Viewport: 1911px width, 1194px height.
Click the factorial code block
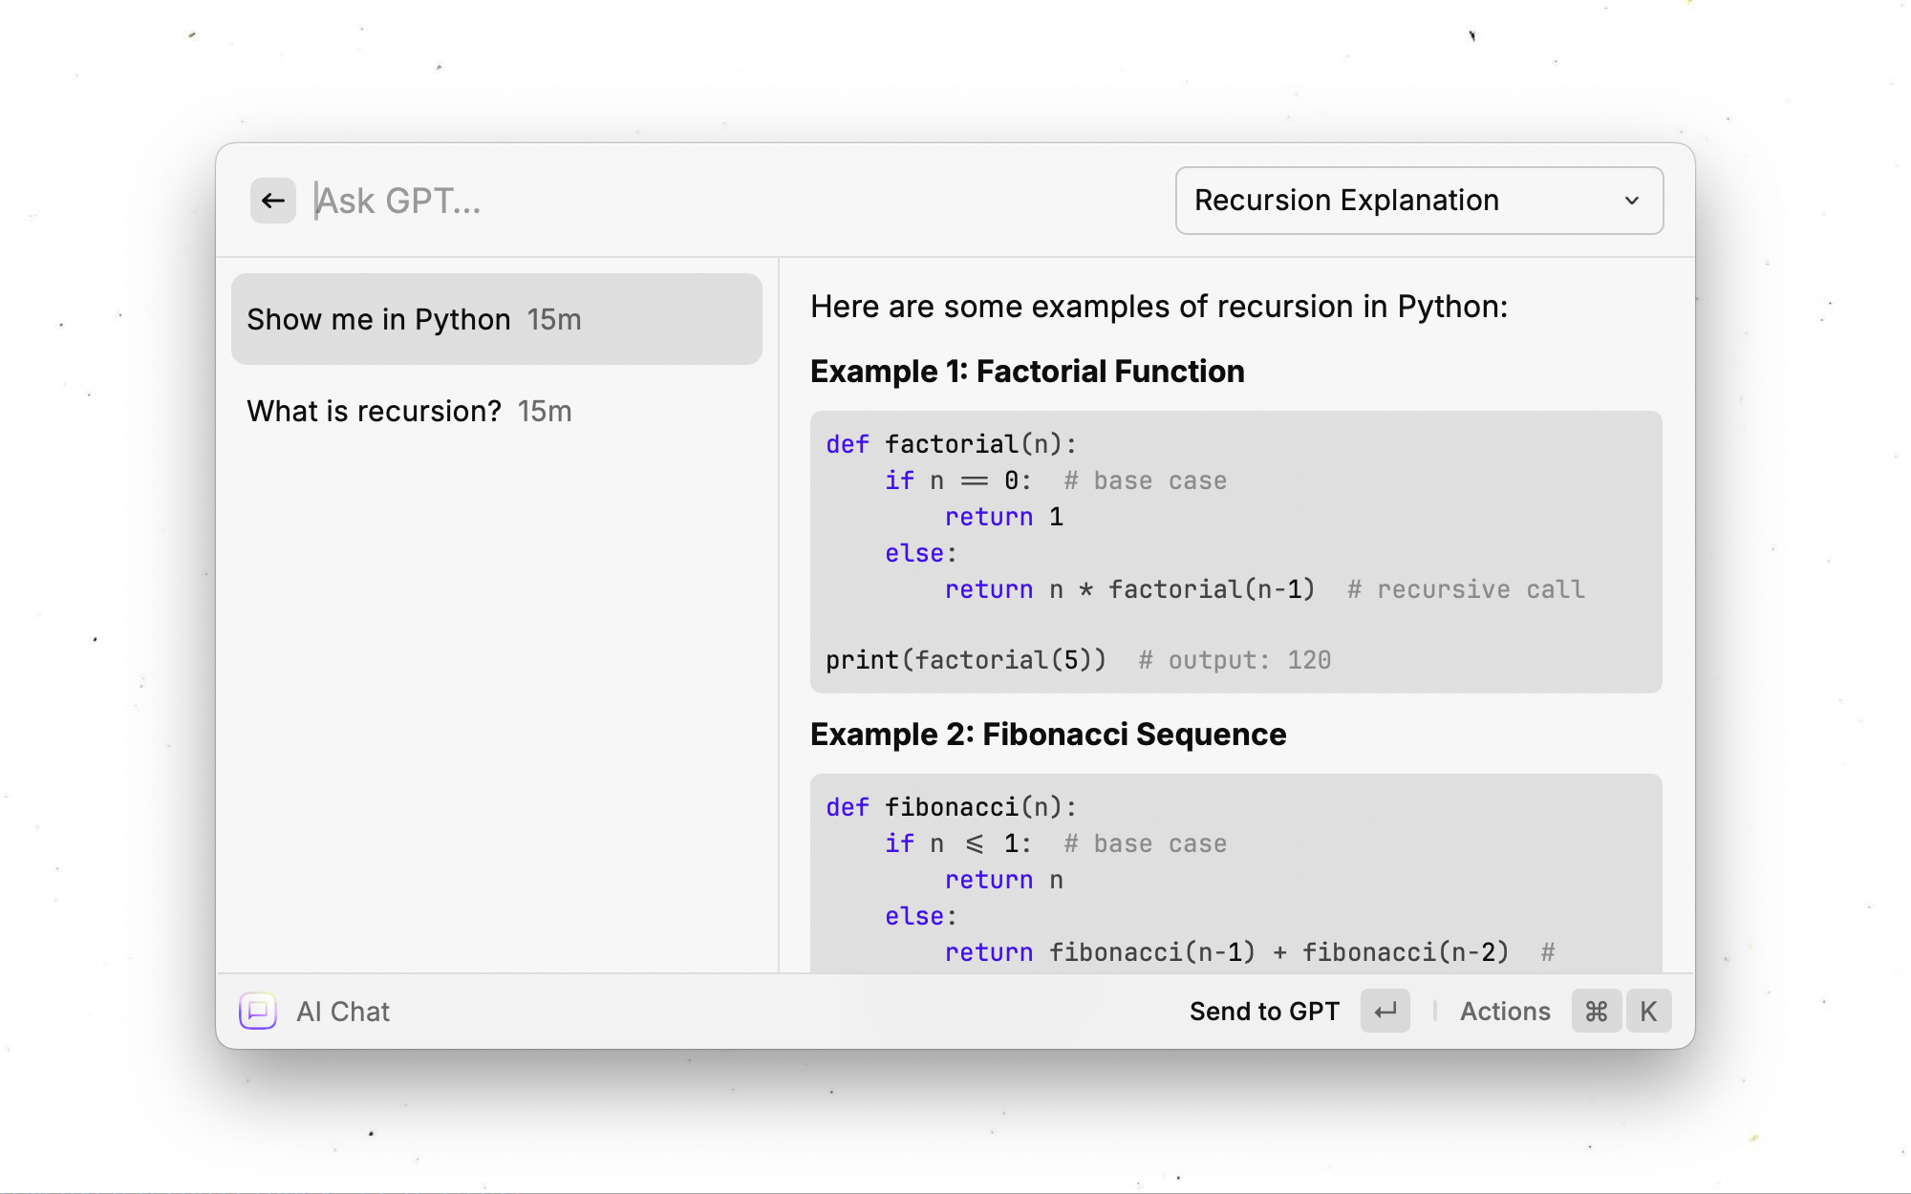coord(1235,551)
